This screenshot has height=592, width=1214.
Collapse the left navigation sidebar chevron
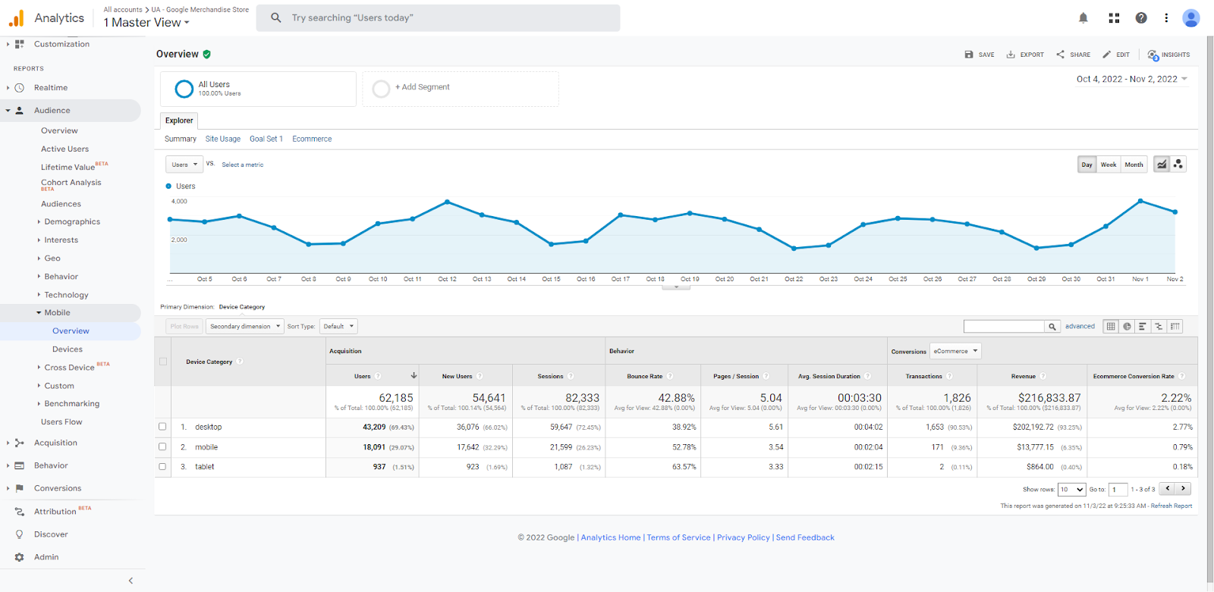pyautogui.click(x=131, y=581)
